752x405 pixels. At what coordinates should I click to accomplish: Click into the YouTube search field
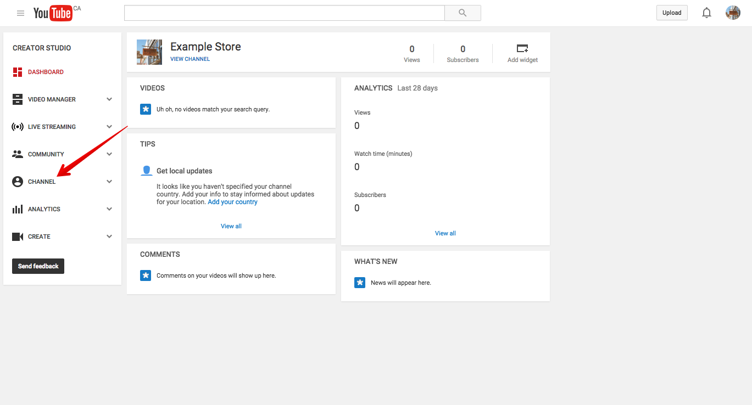(284, 13)
